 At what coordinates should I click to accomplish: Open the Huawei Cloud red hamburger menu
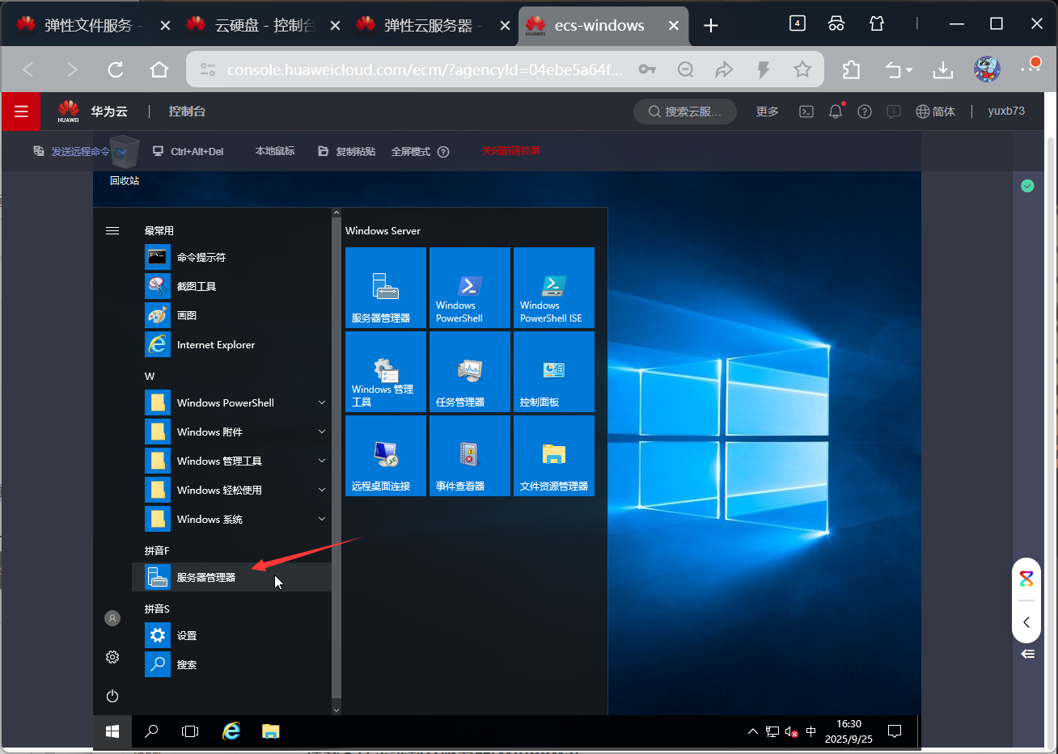(x=21, y=112)
